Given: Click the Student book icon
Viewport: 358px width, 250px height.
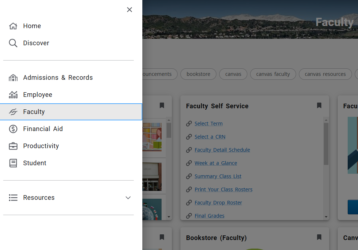Looking at the screenshot, I should 13,163.
